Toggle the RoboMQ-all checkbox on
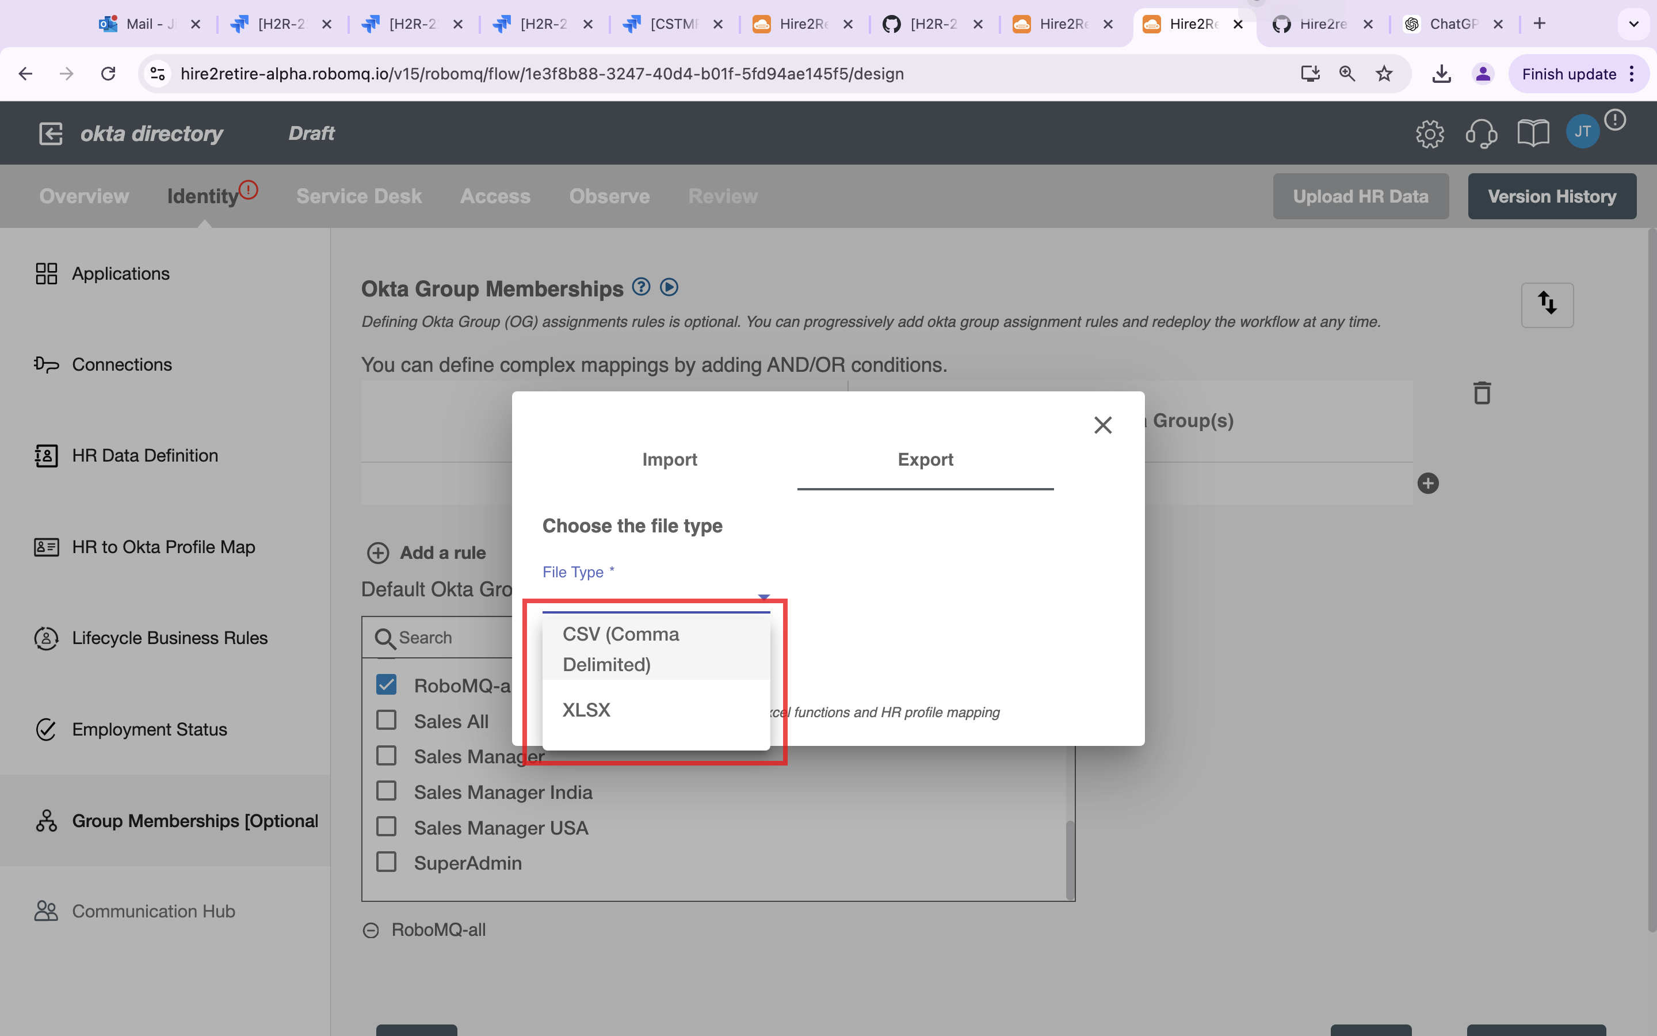This screenshot has width=1657, height=1036. point(387,683)
